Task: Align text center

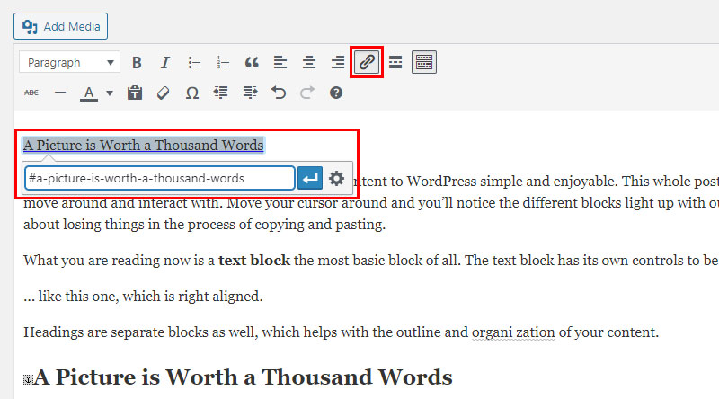Action: 309,62
